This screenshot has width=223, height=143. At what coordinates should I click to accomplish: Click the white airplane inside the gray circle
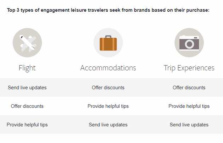[28, 43]
